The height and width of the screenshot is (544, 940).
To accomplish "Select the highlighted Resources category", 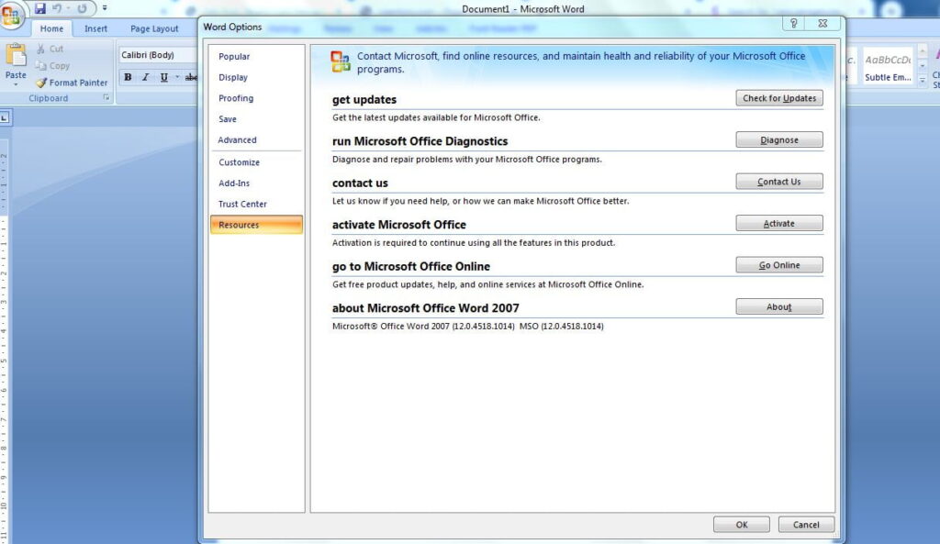I will [257, 225].
